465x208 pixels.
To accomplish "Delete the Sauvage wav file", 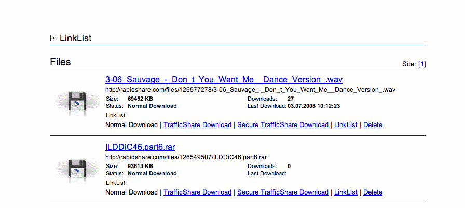I will point(373,125).
